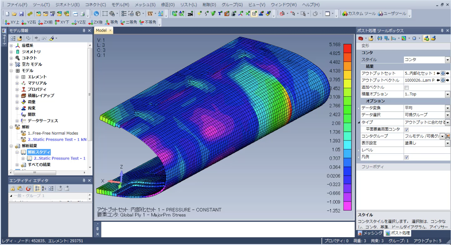
Task: Expand the ジオメトリ tree node
Action: click(x=11, y=52)
